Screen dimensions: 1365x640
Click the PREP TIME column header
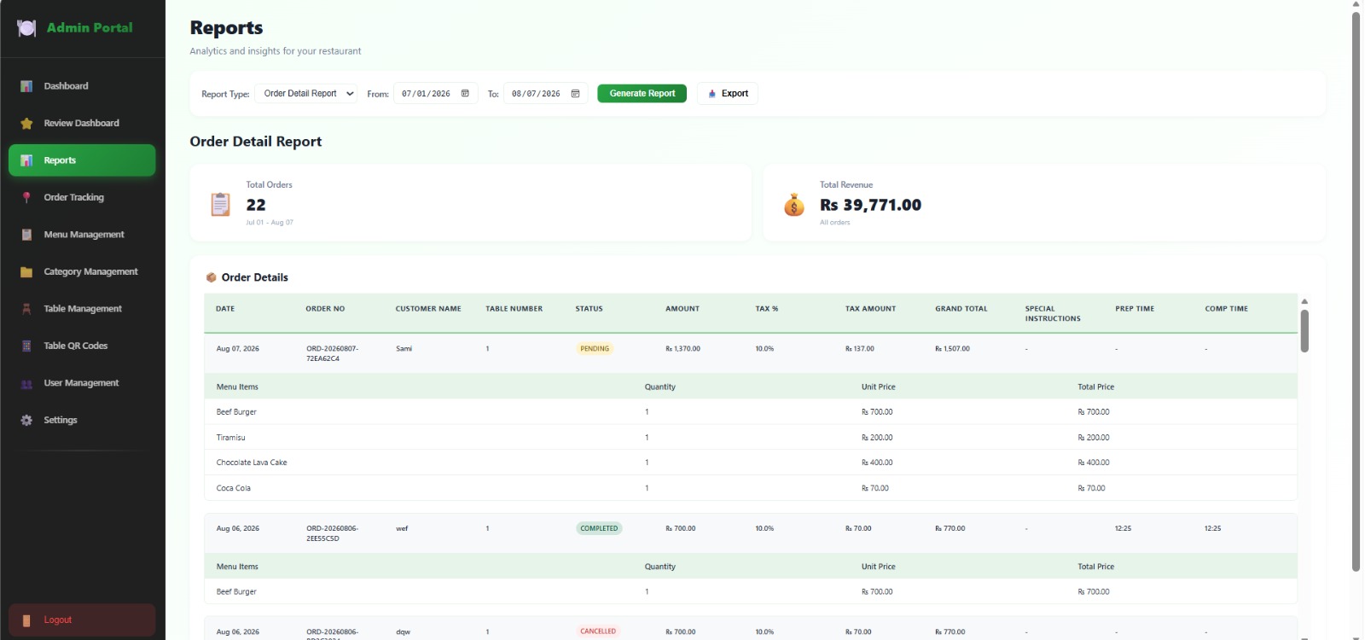click(1135, 309)
